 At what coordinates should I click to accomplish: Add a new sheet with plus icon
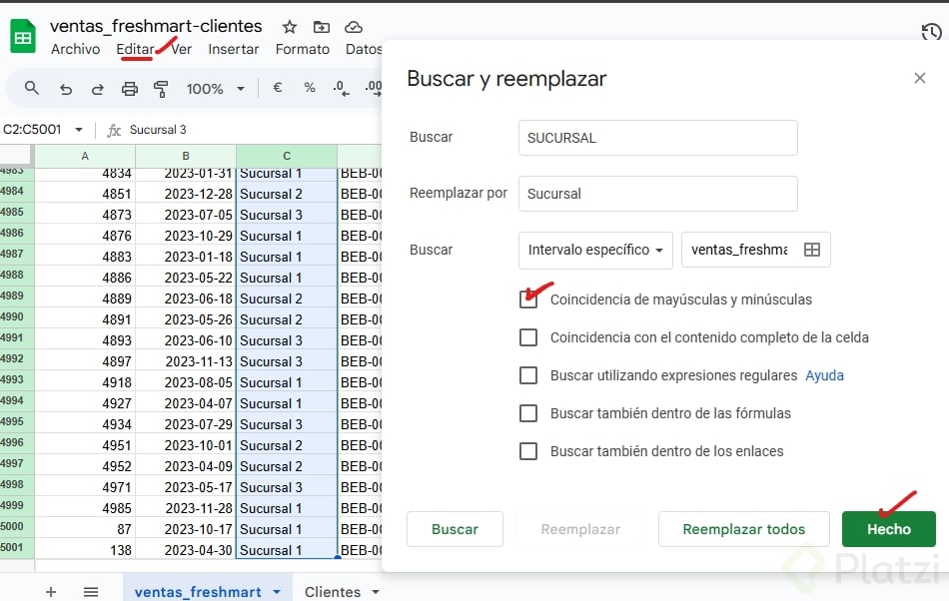(51, 591)
